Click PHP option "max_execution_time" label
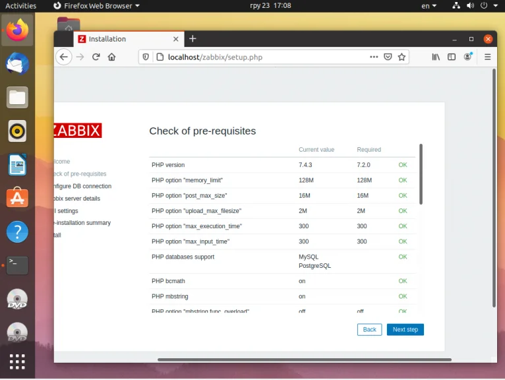505x380 pixels. coord(196,226)
